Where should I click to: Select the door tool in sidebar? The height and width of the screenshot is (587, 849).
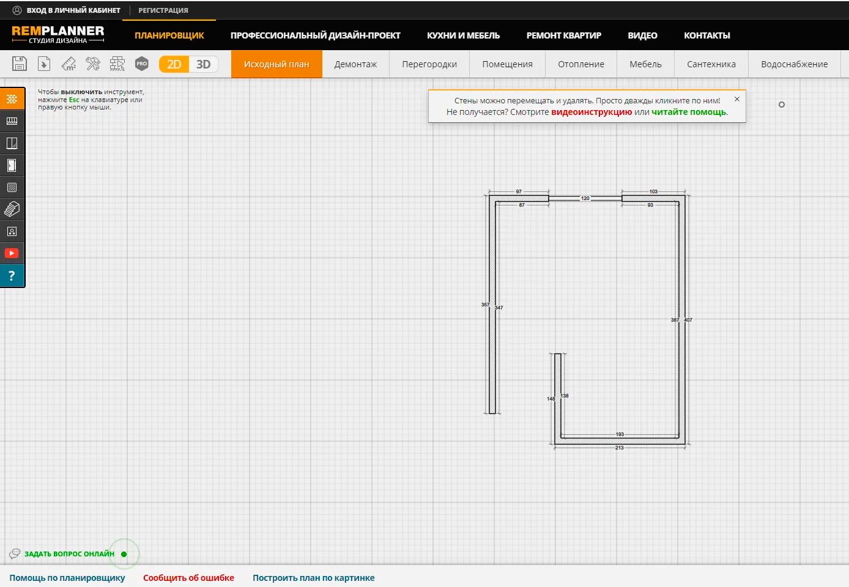[12, 165]
